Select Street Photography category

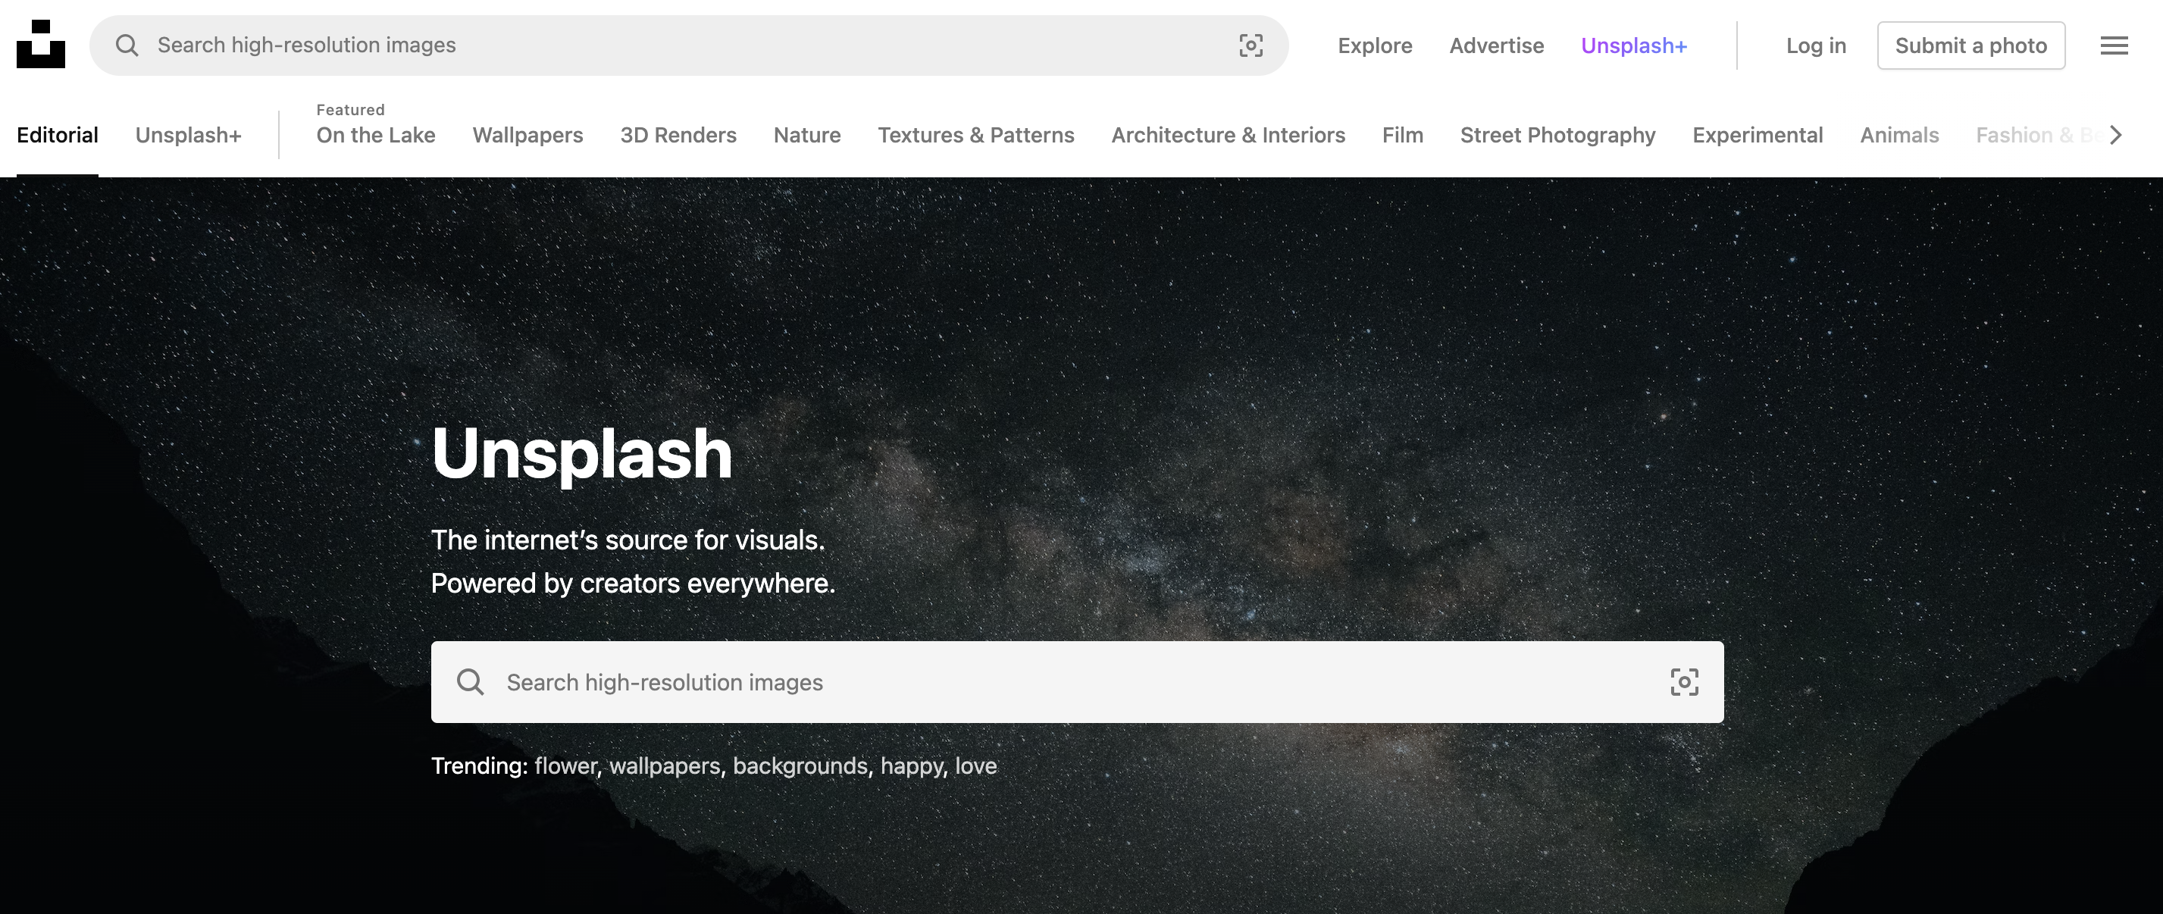1557,135
